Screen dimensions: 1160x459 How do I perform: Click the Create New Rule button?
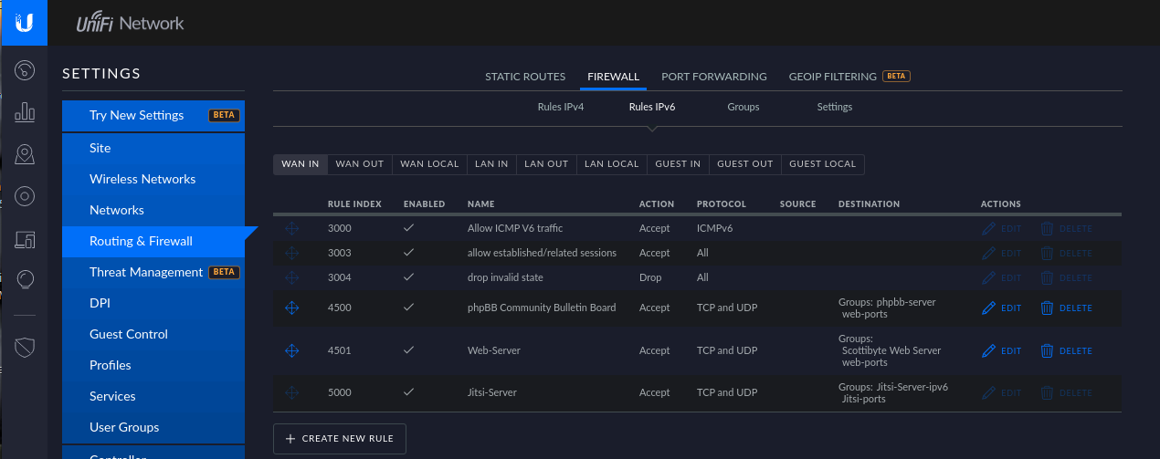coord(339,439)
